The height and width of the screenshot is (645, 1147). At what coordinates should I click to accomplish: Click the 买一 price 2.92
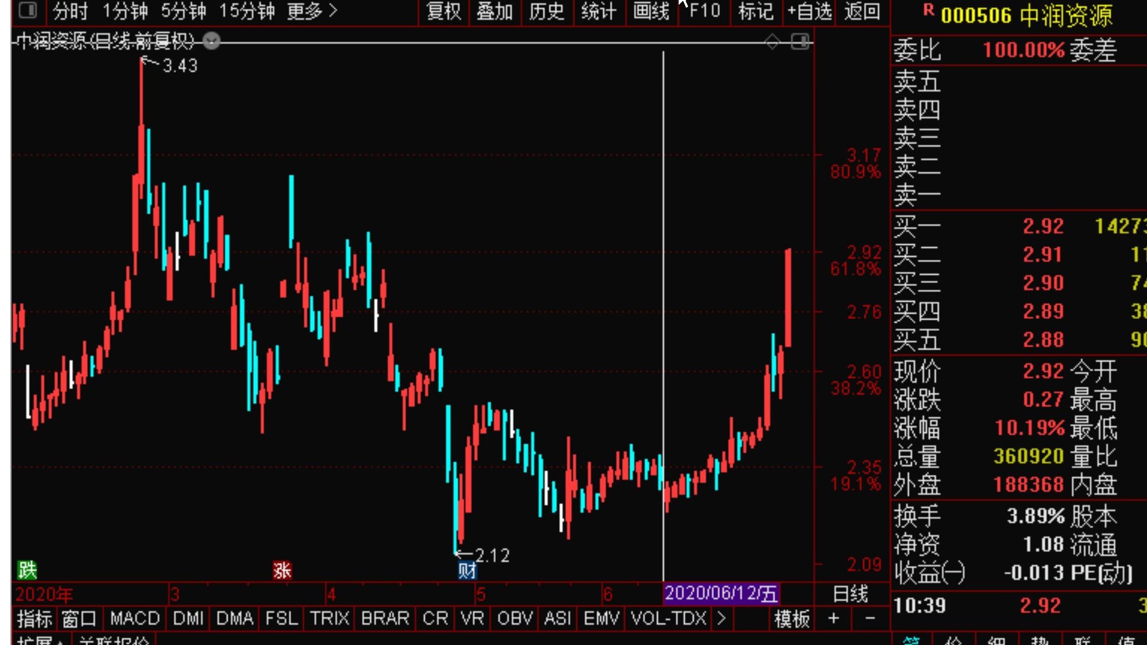(x=1043, y=226)
